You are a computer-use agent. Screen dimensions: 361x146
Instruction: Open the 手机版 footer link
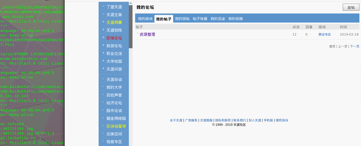268,120
